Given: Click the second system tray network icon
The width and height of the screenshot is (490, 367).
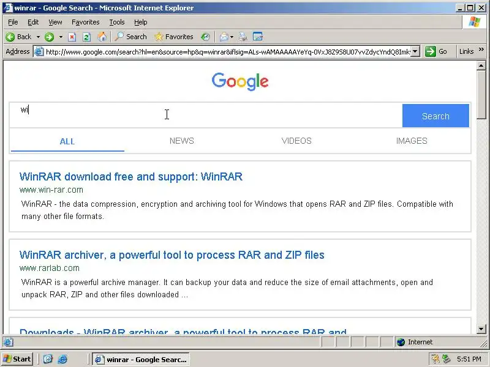Looking at the screenshot, I should (447, 359).
